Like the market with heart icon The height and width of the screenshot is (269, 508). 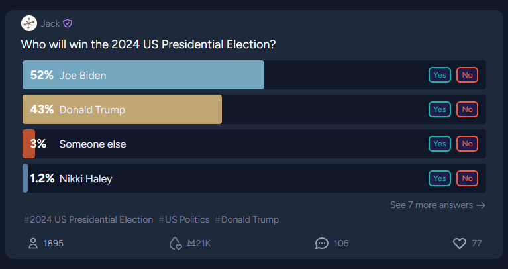pos(460,243)
